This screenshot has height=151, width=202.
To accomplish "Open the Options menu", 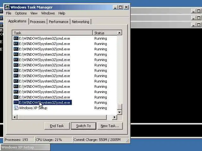I will pos(21,13).
